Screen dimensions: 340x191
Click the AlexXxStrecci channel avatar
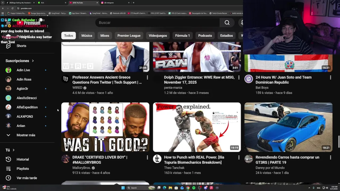click(x=8, y=98)
